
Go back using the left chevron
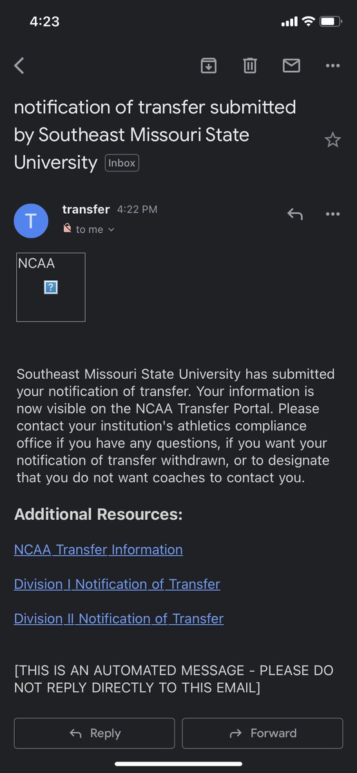click(x=19, y=65)
